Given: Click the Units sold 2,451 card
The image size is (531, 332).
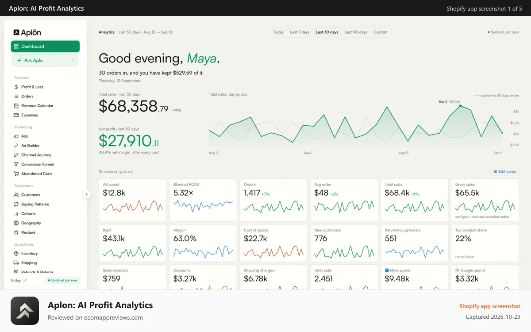Looking at the screenshot, I should pyautogui.click(x=344, y=278).
